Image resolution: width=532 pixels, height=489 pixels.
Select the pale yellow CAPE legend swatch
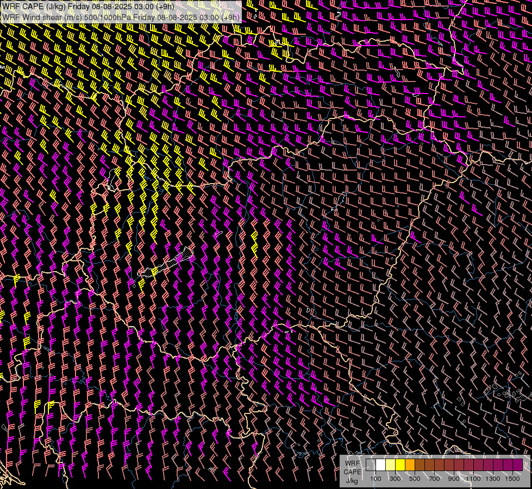pyautogui.click(x=391, y=465)
